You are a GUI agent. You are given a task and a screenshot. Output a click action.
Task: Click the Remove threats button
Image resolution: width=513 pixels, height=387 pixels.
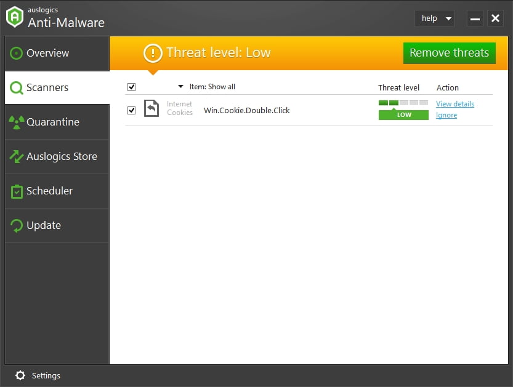449,53
